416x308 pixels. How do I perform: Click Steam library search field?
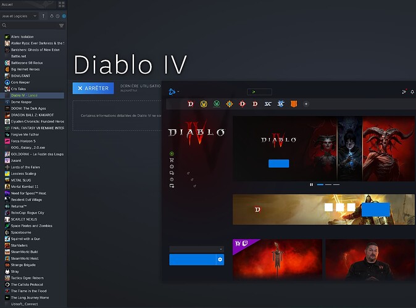[32, 25]
